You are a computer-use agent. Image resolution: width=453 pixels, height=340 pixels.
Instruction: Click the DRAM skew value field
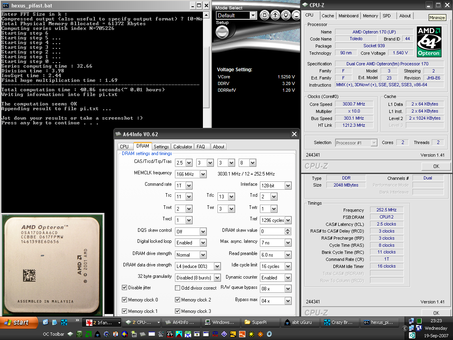(272, 231)
